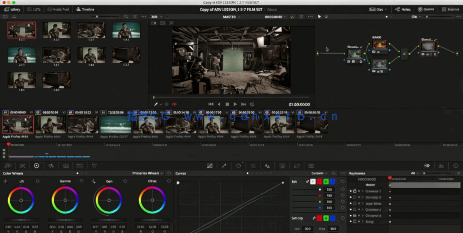Jump to first frame transport button
The height and width of the screenshot is (233, 463).
[211, 104]
